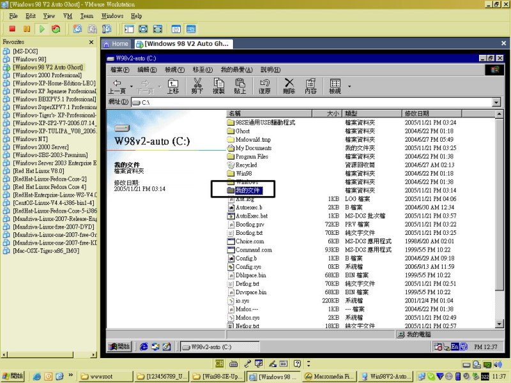This screenshot has width=511, height=383.
Task: Expand the address bar dropdown
Action: point(496,103)
